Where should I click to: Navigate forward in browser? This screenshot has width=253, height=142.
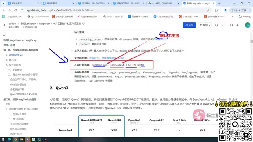(9, 10)
